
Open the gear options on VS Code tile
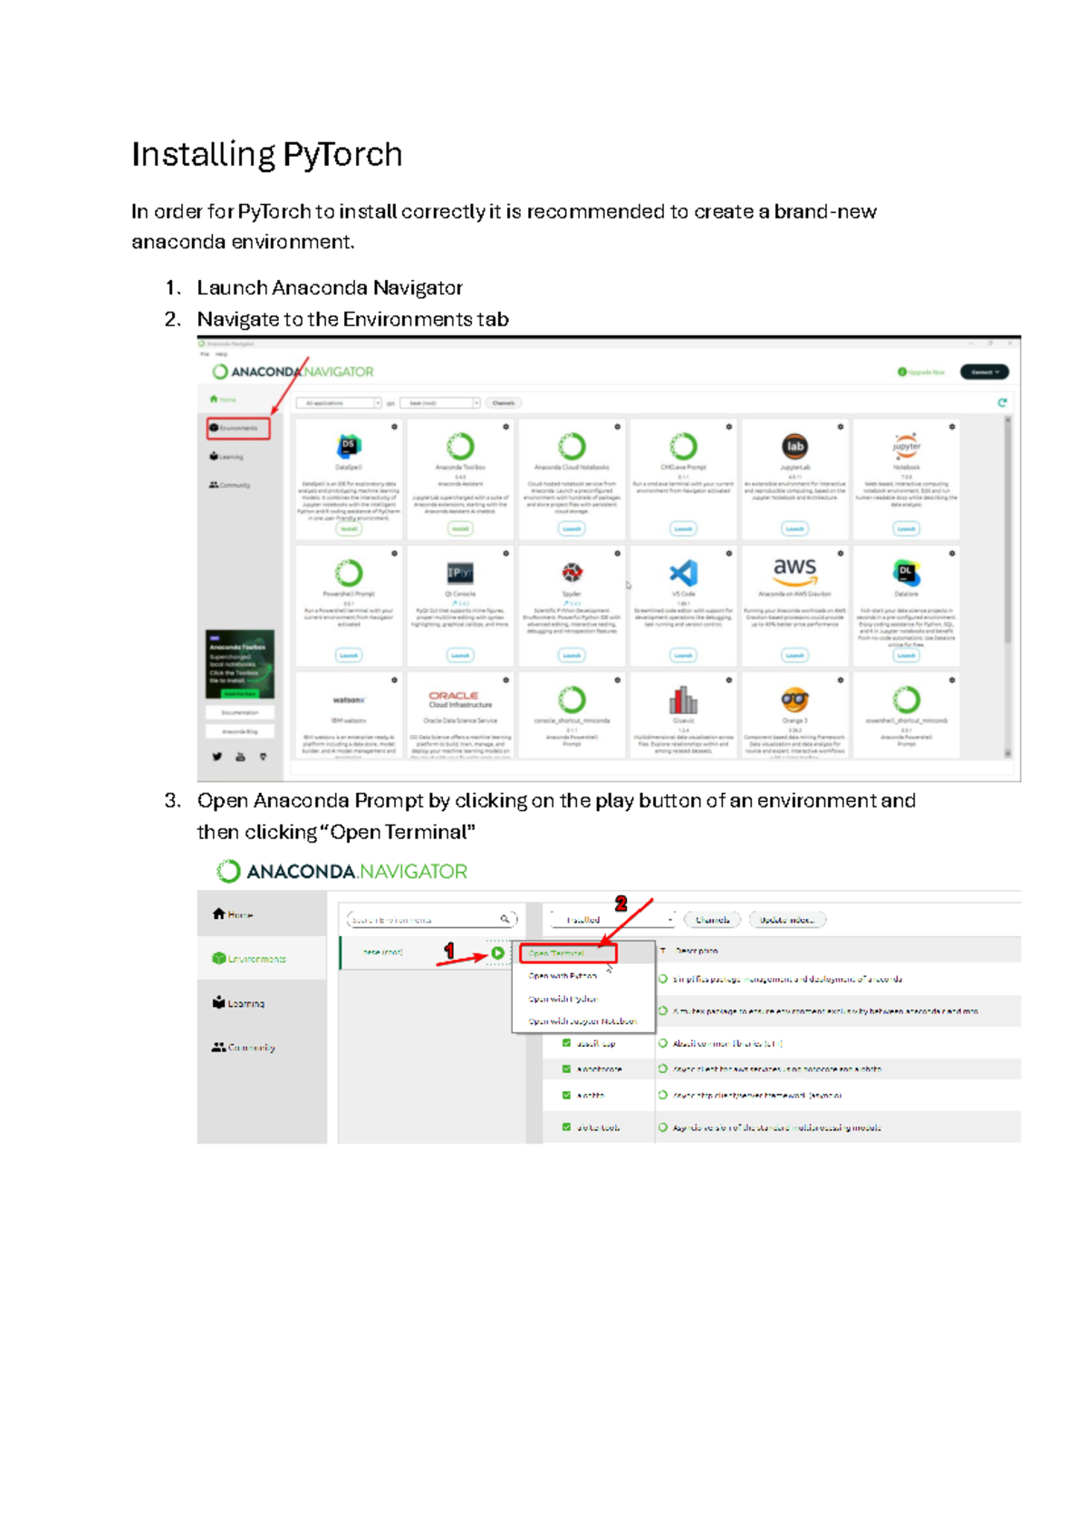728,553
